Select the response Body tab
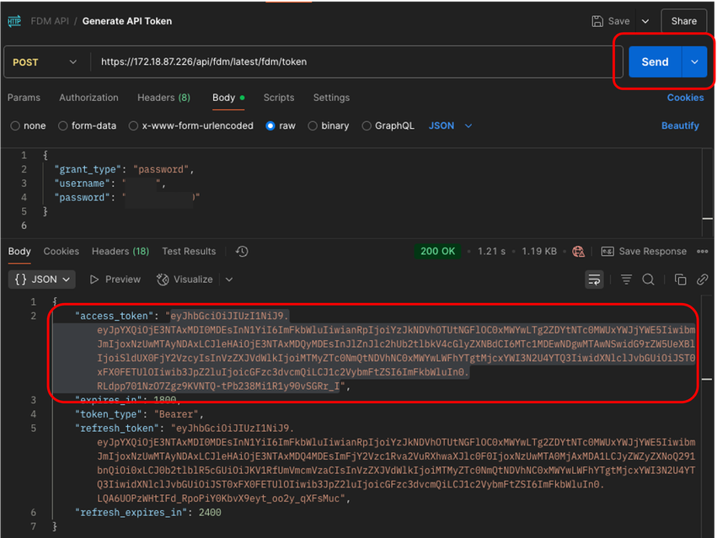This screenshot has width=717, height=538. pos(19,252)
